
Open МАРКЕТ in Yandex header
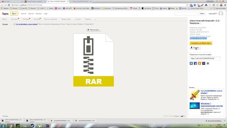[x=39, y=14]
